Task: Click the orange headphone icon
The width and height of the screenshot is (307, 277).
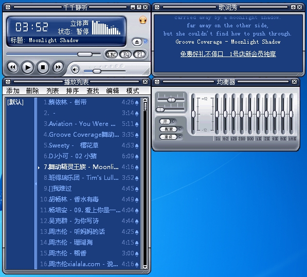Action: point(143,20)
